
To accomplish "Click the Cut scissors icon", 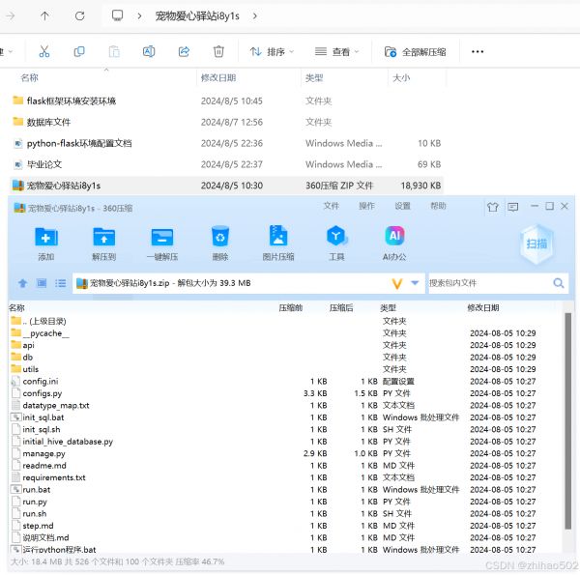I will pyautogui.click(x=44, y=51).
